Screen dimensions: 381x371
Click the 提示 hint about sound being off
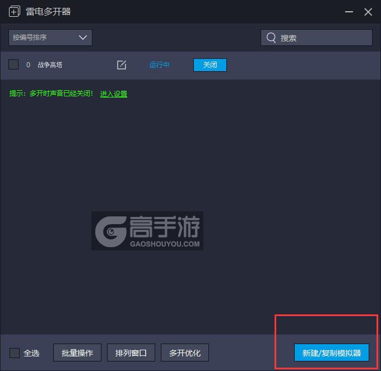(51, 94)
